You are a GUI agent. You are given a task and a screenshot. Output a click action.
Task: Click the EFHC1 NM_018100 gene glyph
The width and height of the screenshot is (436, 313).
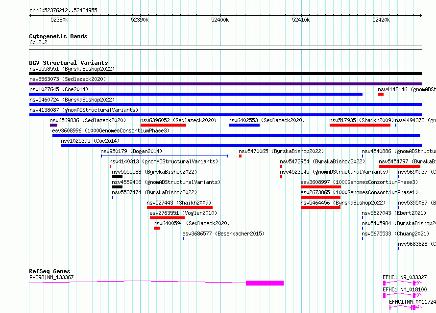point(402,295)
